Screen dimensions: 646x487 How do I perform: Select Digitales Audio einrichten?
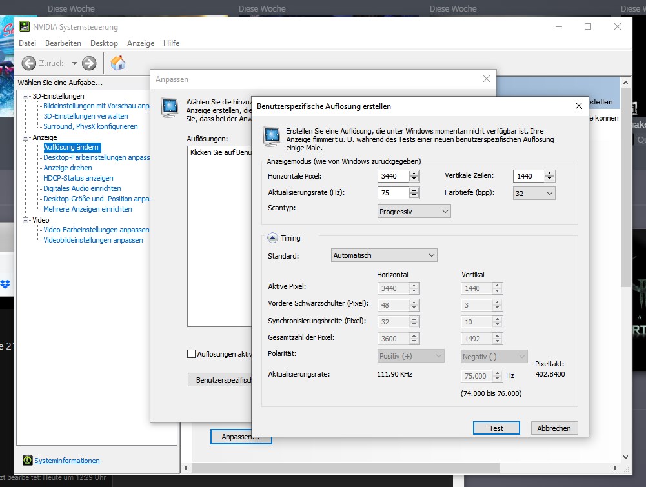click(x=82, y=188)
